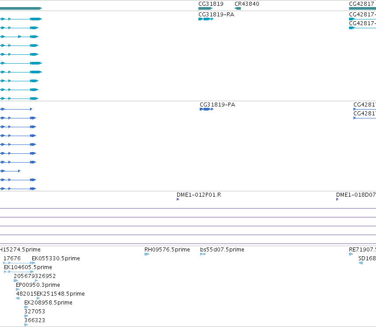This screenshot has width=376, height=327.
Task: Select the CG31819-PA blue CDS glyph
Action: point(206,109)
